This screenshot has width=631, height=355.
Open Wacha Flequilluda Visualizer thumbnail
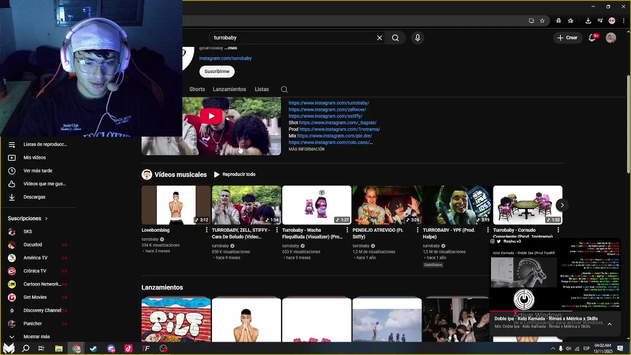tap(316, 205)
